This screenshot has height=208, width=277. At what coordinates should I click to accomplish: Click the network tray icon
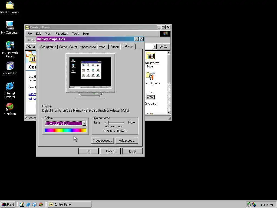[x=249, y=204]
